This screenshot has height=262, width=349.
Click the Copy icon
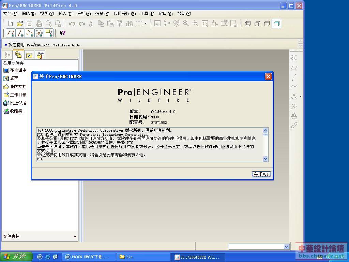tap(101, 24)
